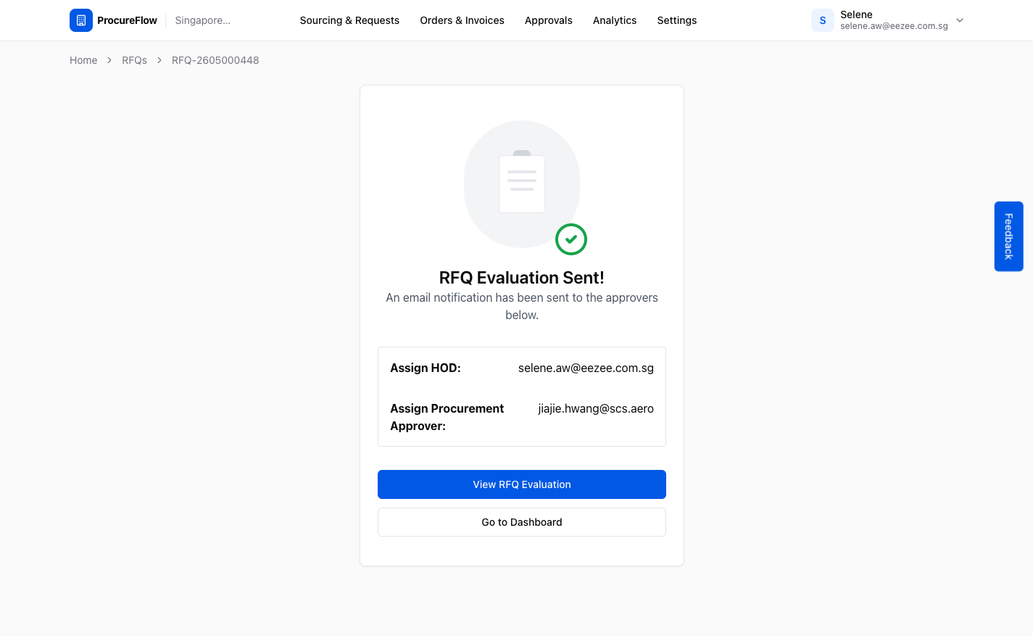1033x636 pixels.
Task: Open the Orders & Invoices menu
Action: click(x=462, y=20)
